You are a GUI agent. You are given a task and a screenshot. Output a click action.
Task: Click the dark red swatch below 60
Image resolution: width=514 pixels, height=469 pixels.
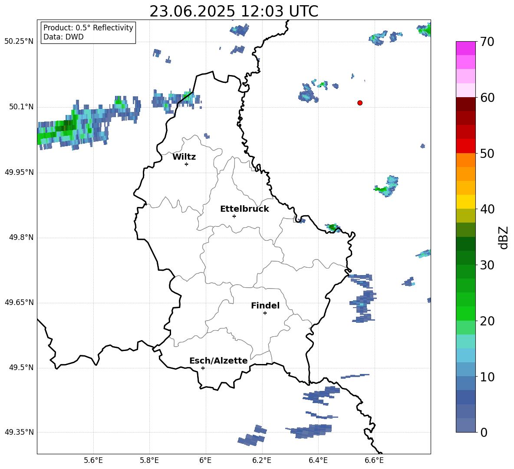[466, 104]
